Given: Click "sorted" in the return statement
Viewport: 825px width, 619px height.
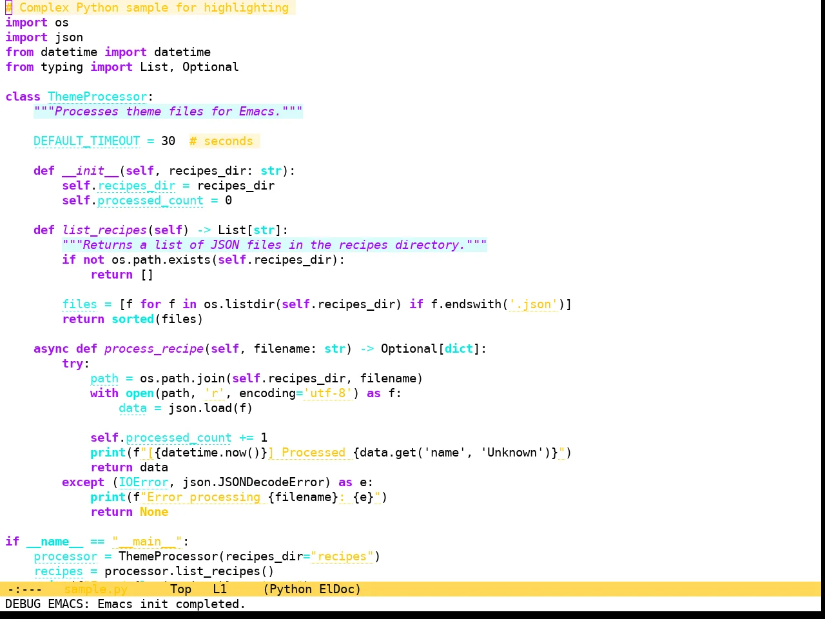Looking at the screenshot, I should pos(133,319).
